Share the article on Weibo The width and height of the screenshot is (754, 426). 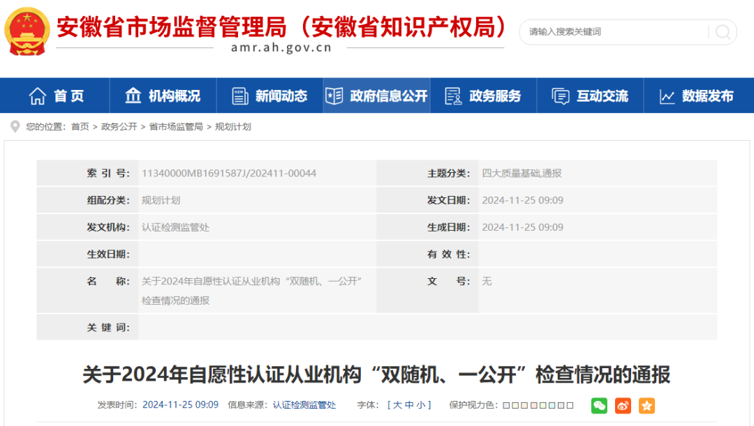click(x=622, y=405)
